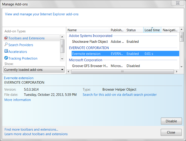Open Find more toolbars and extensions link
This screenshot has width=186, height=141.
(31, 129)
